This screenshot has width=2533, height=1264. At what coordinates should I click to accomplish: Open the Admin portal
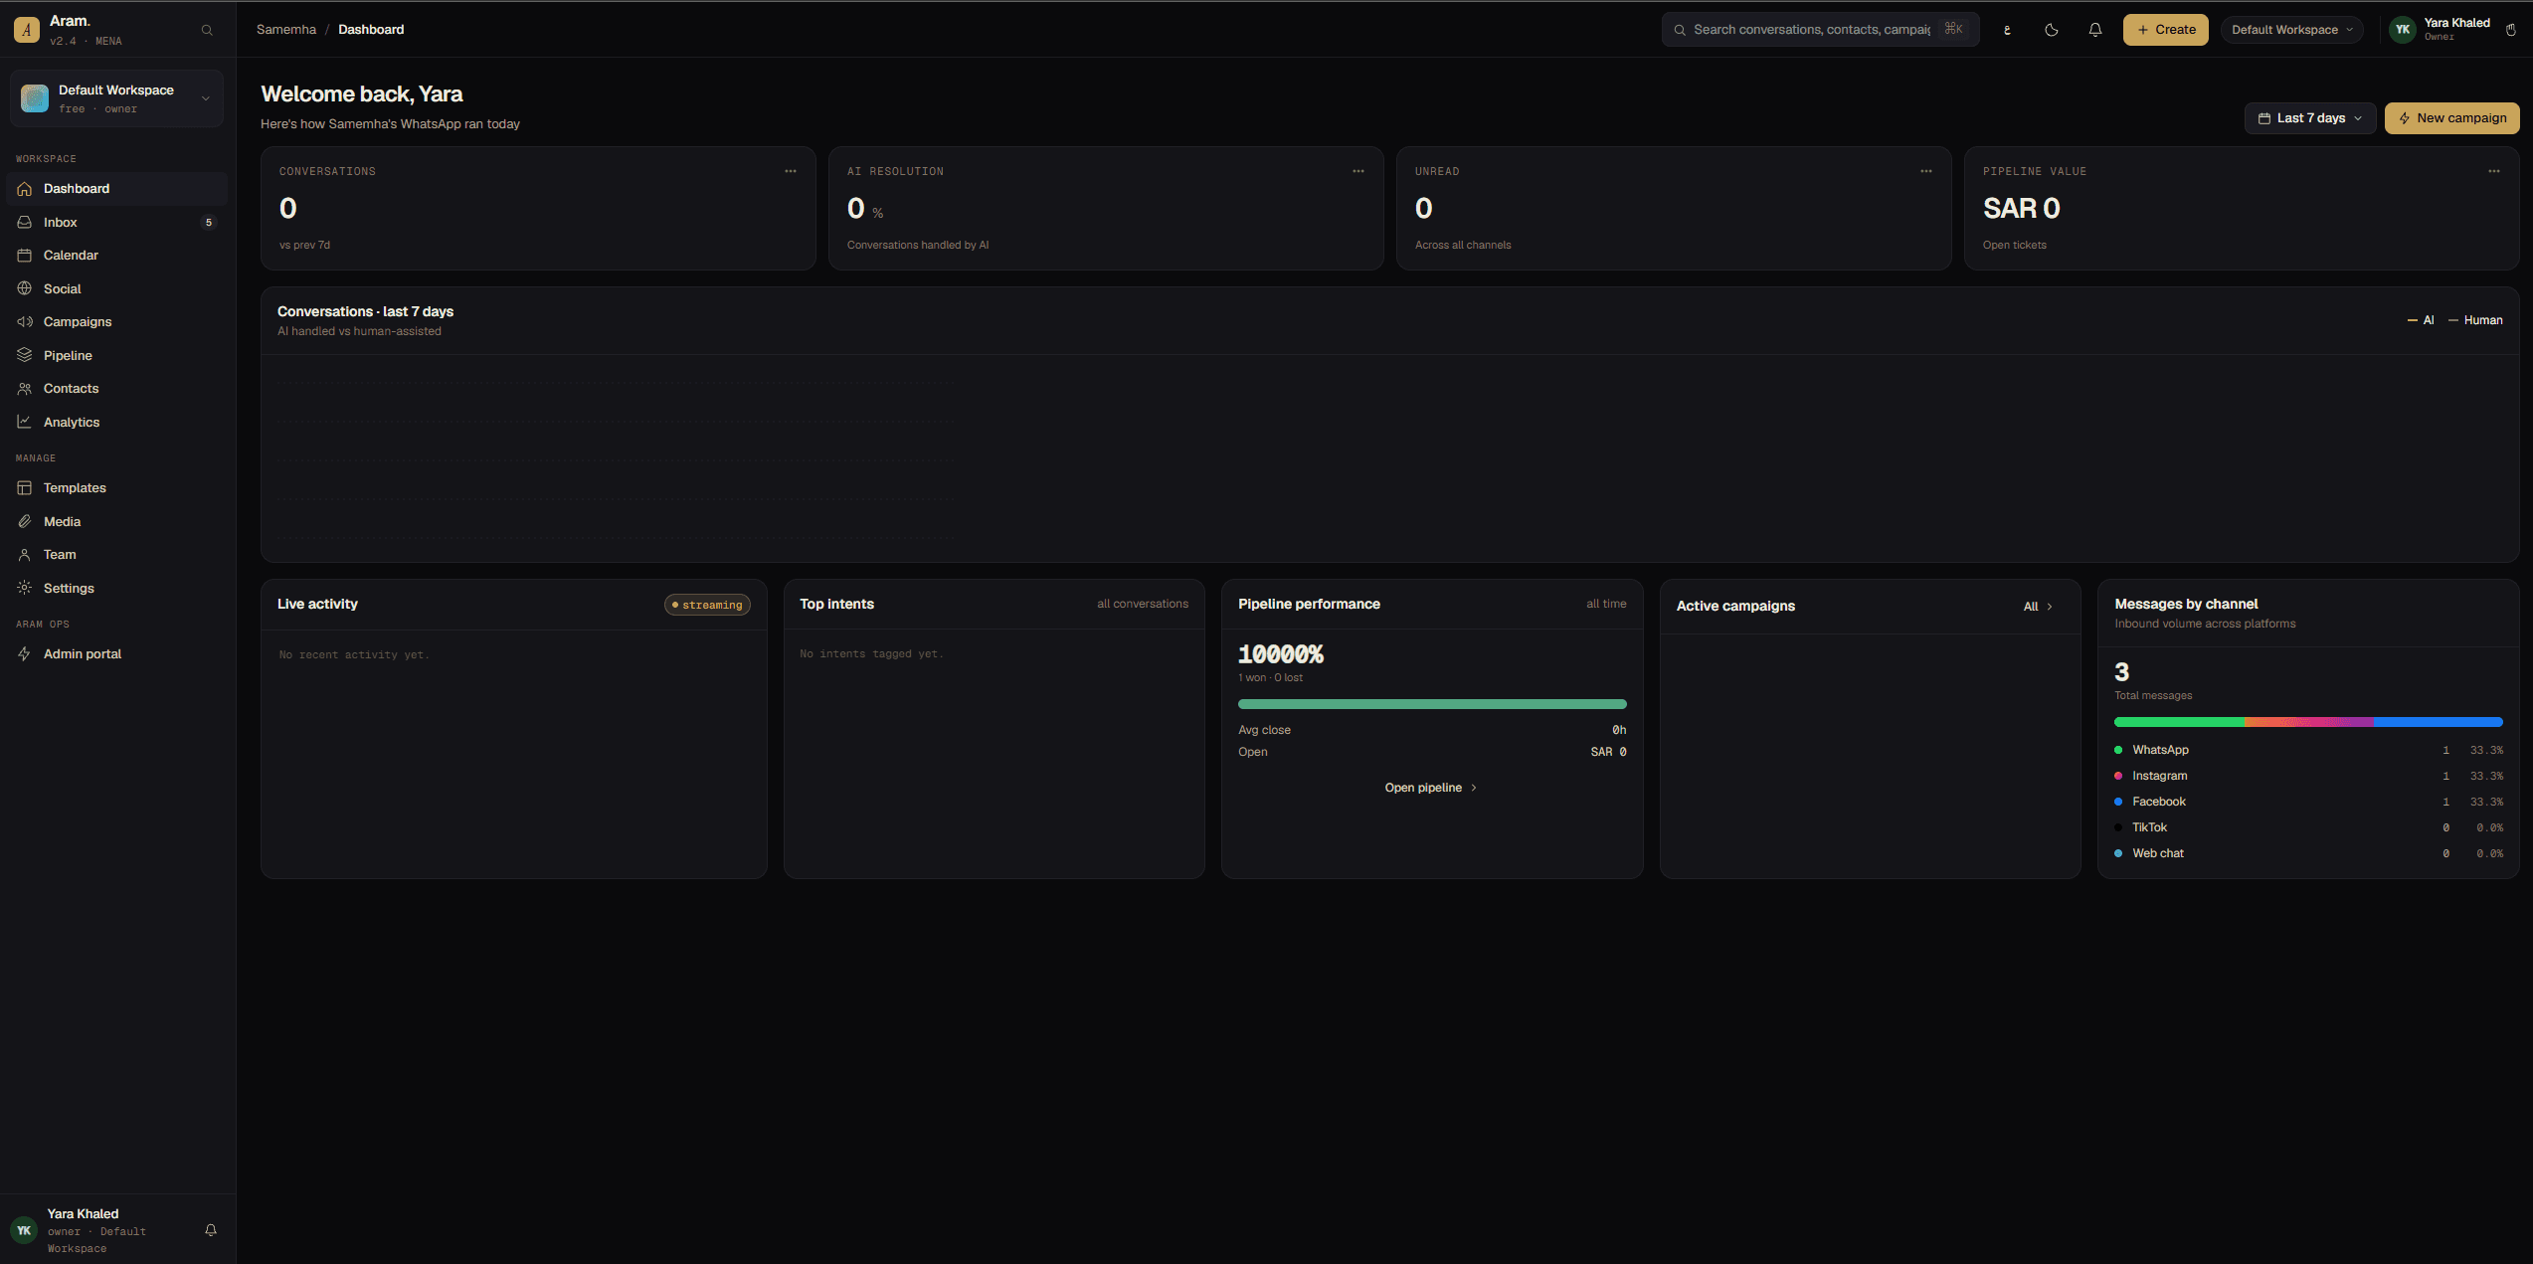coord(116,654)
